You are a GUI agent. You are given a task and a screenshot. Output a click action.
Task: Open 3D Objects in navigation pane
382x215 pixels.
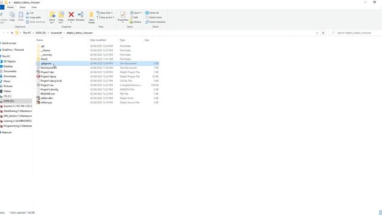(x=10, y=62)
